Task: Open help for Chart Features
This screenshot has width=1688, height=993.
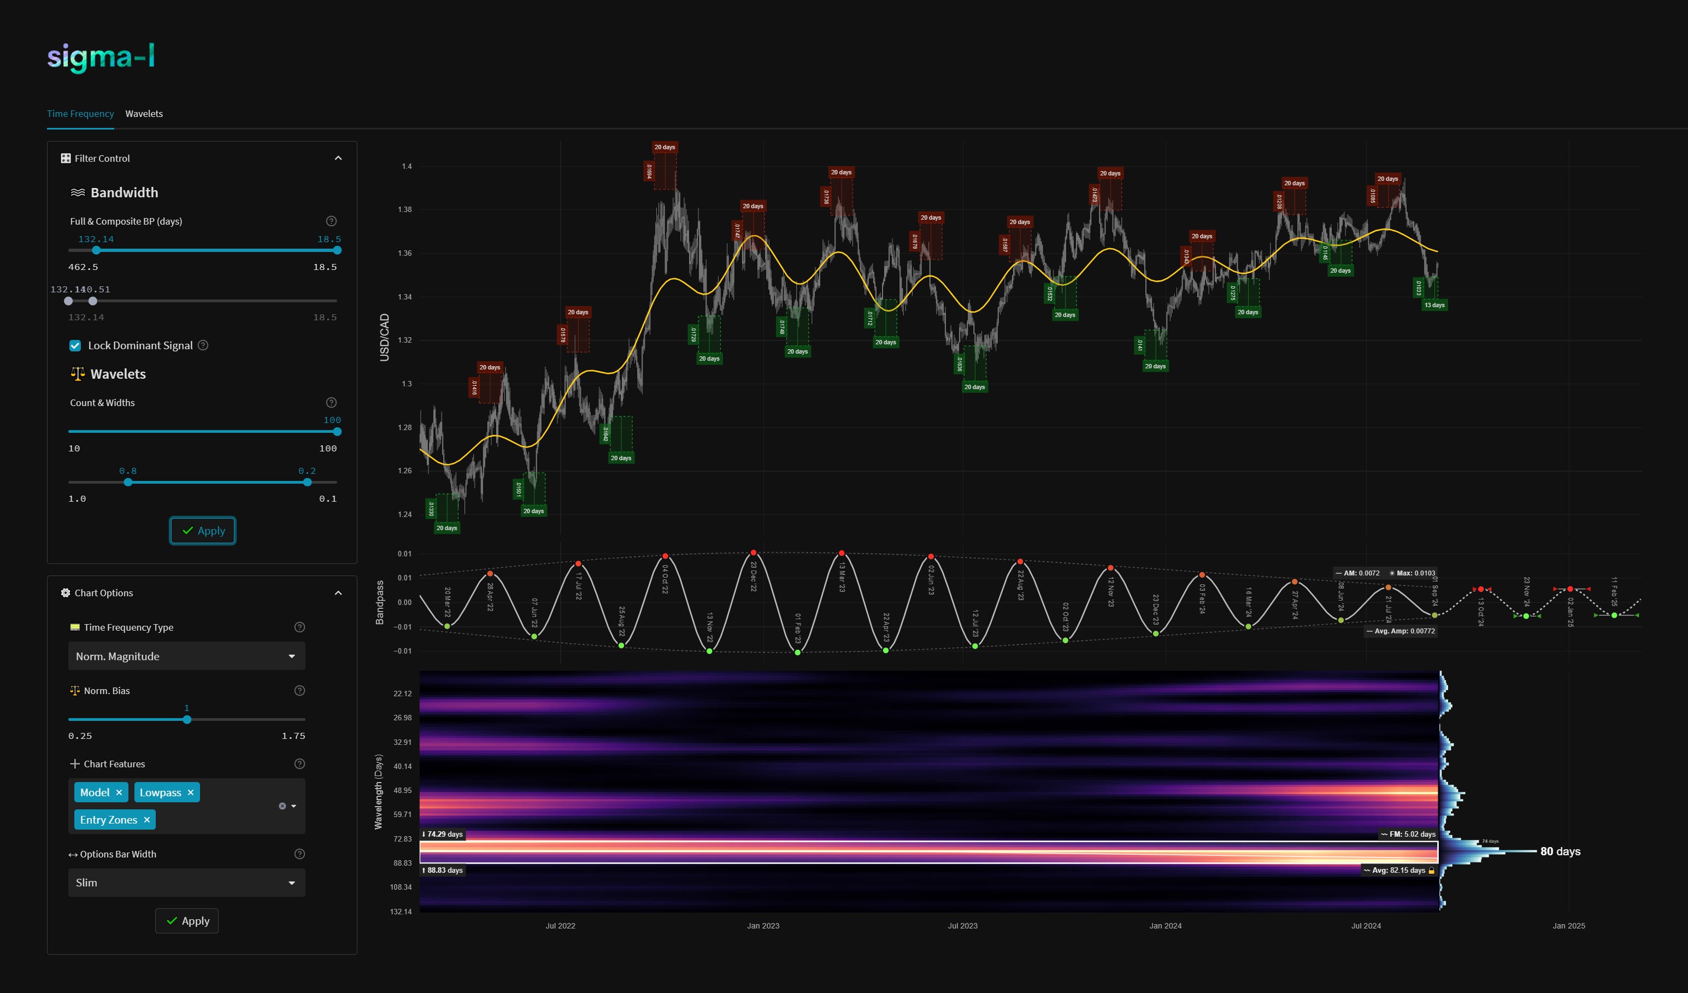Action: click(299, 764)
